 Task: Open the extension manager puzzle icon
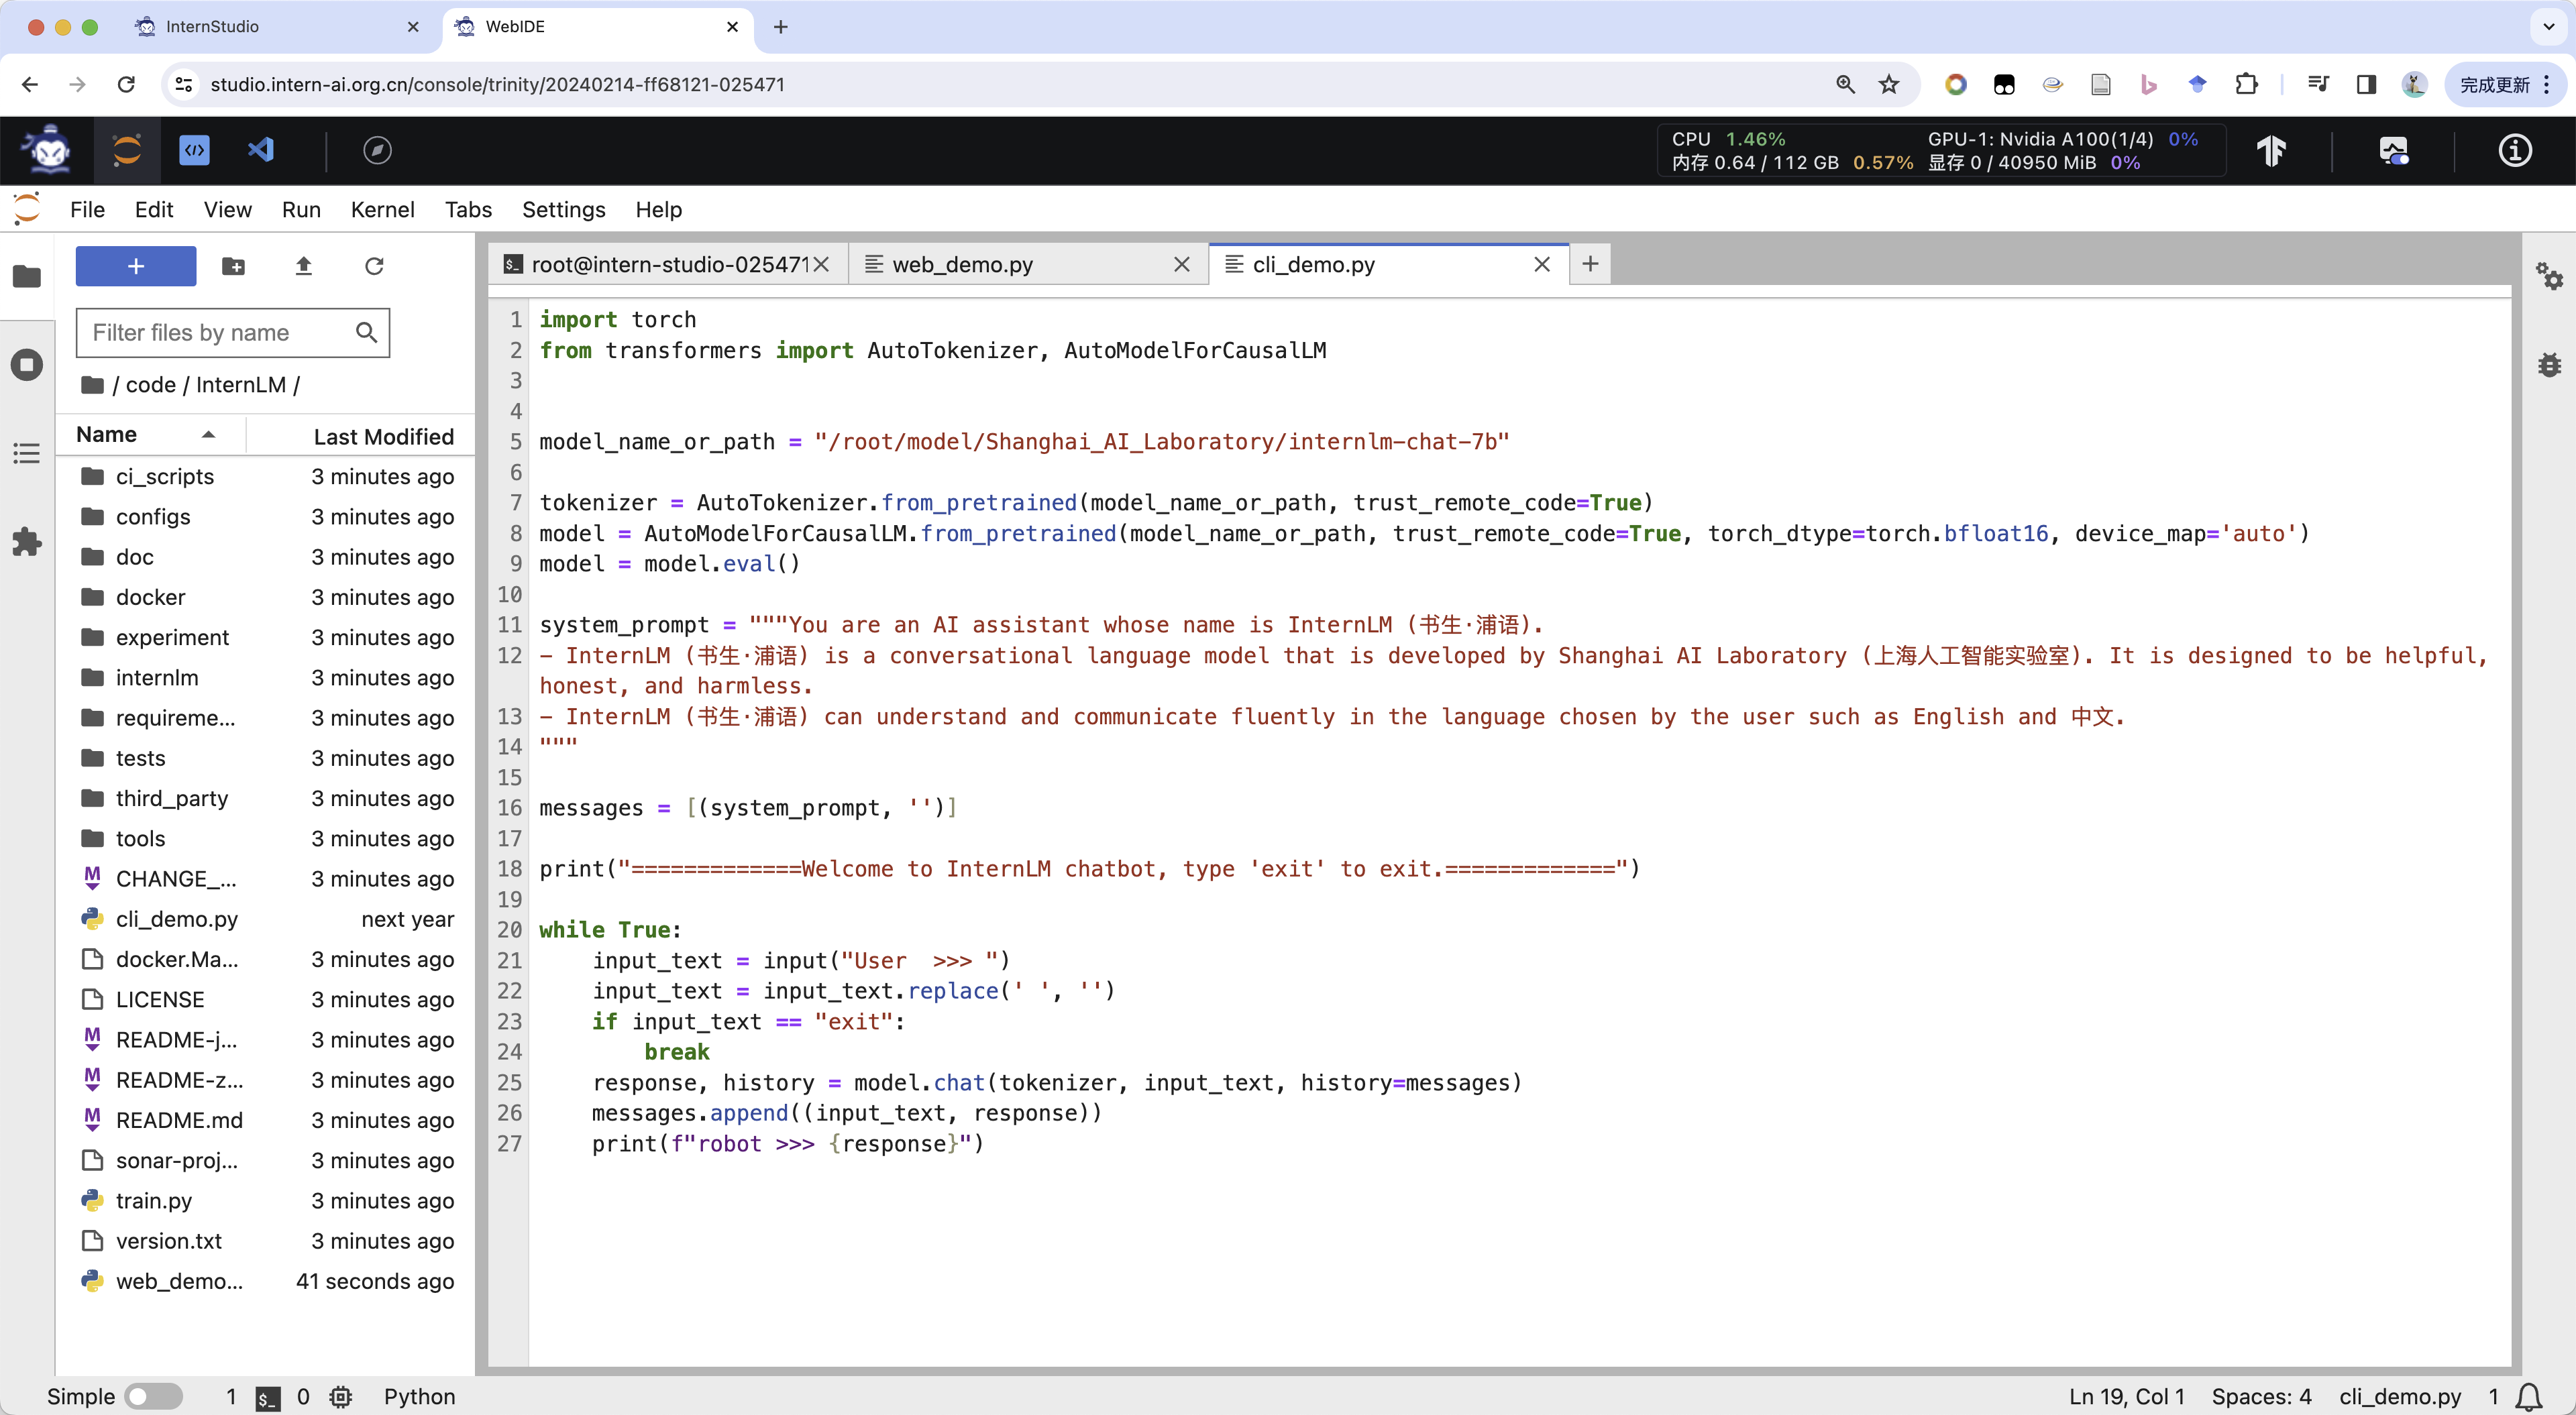click(27, 542)
